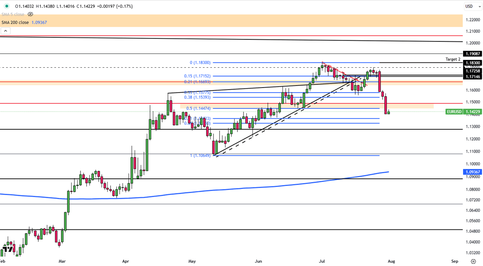483x266 pixels.
Task: Click the TradingView logo watermark
Action: [x=7, y=249]
